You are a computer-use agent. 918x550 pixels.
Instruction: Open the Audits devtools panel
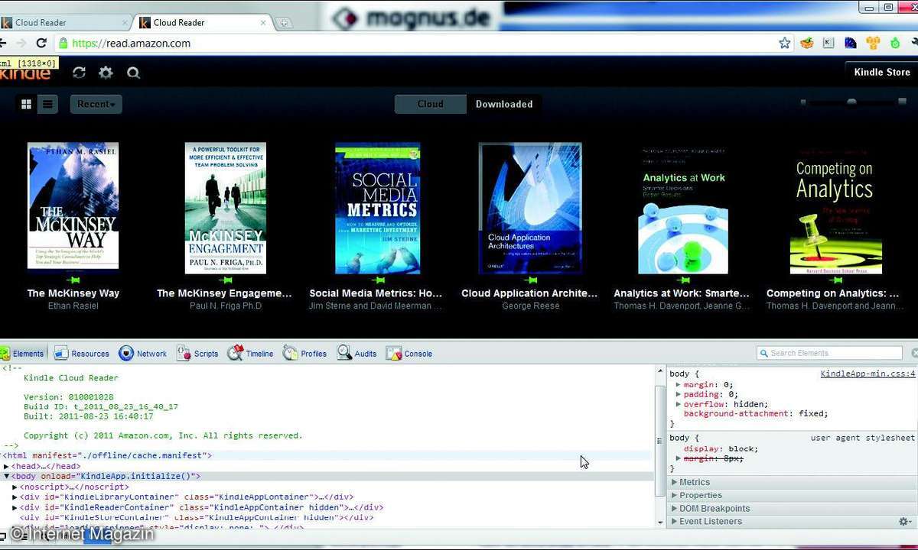[x=357, y=354]
